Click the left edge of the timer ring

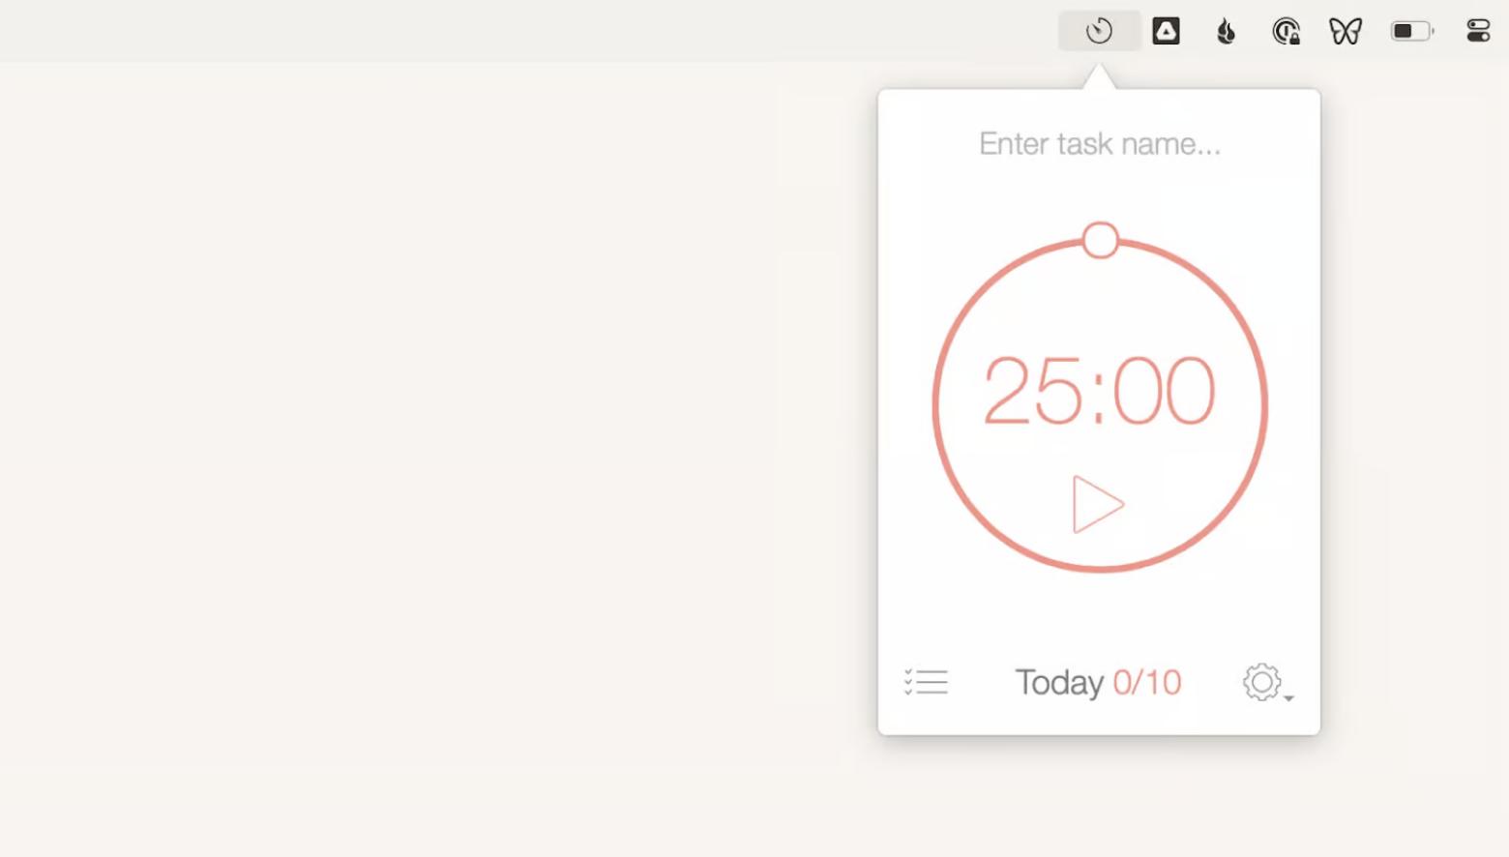[x=935, y=404]
